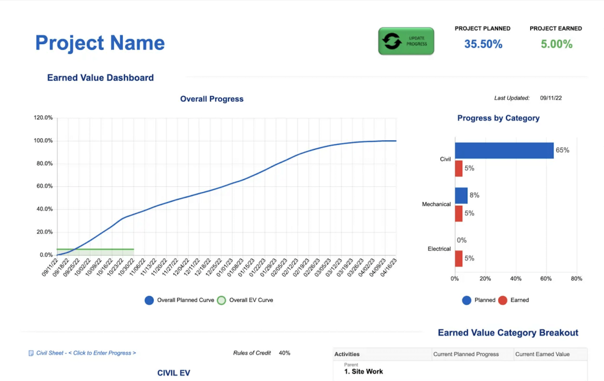The image size is (604, 381).
Task: Click the green Update Progress button
Action: 406,41
